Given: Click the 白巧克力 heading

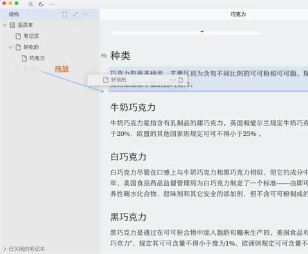Looking at the screenshot, I should (128, 157).
